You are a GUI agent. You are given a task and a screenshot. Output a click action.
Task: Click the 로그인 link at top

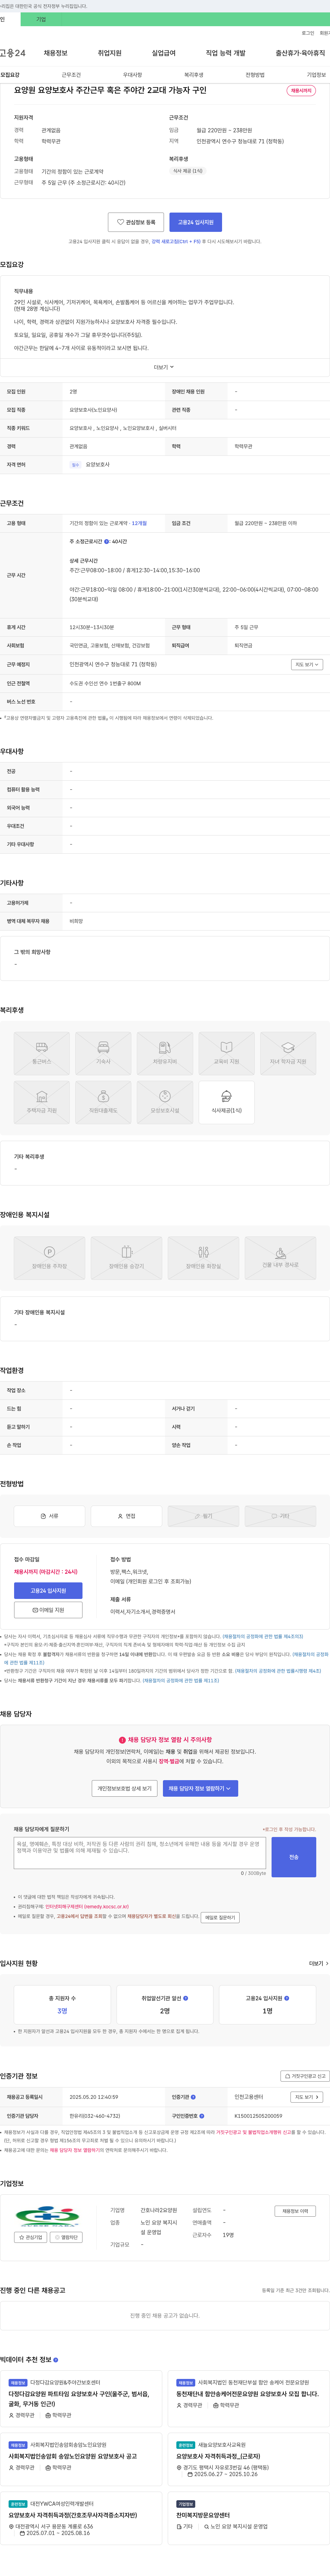click(x=308, y=33)
